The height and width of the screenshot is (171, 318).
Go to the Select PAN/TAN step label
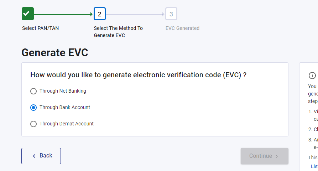tap(41, 28)
